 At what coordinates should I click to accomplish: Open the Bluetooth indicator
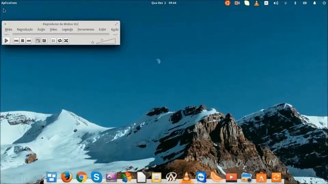[x=295, y=3]
